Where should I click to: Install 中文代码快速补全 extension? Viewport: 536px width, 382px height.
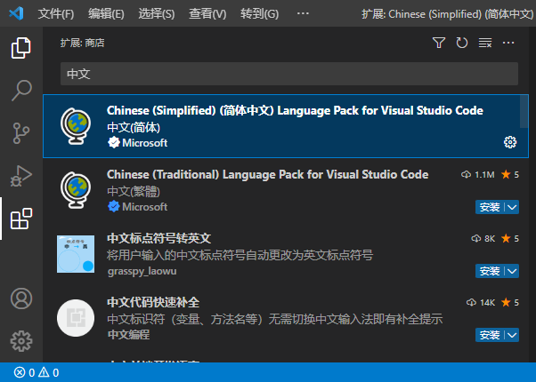[490, 335]
